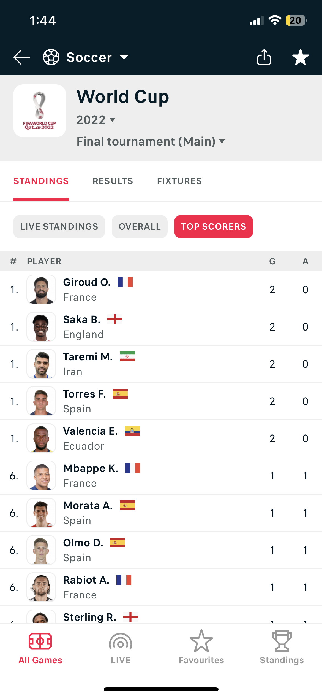Switch to the Fixtures tab
The width and height of the screenshot is (322, 698).
[179, 181]
